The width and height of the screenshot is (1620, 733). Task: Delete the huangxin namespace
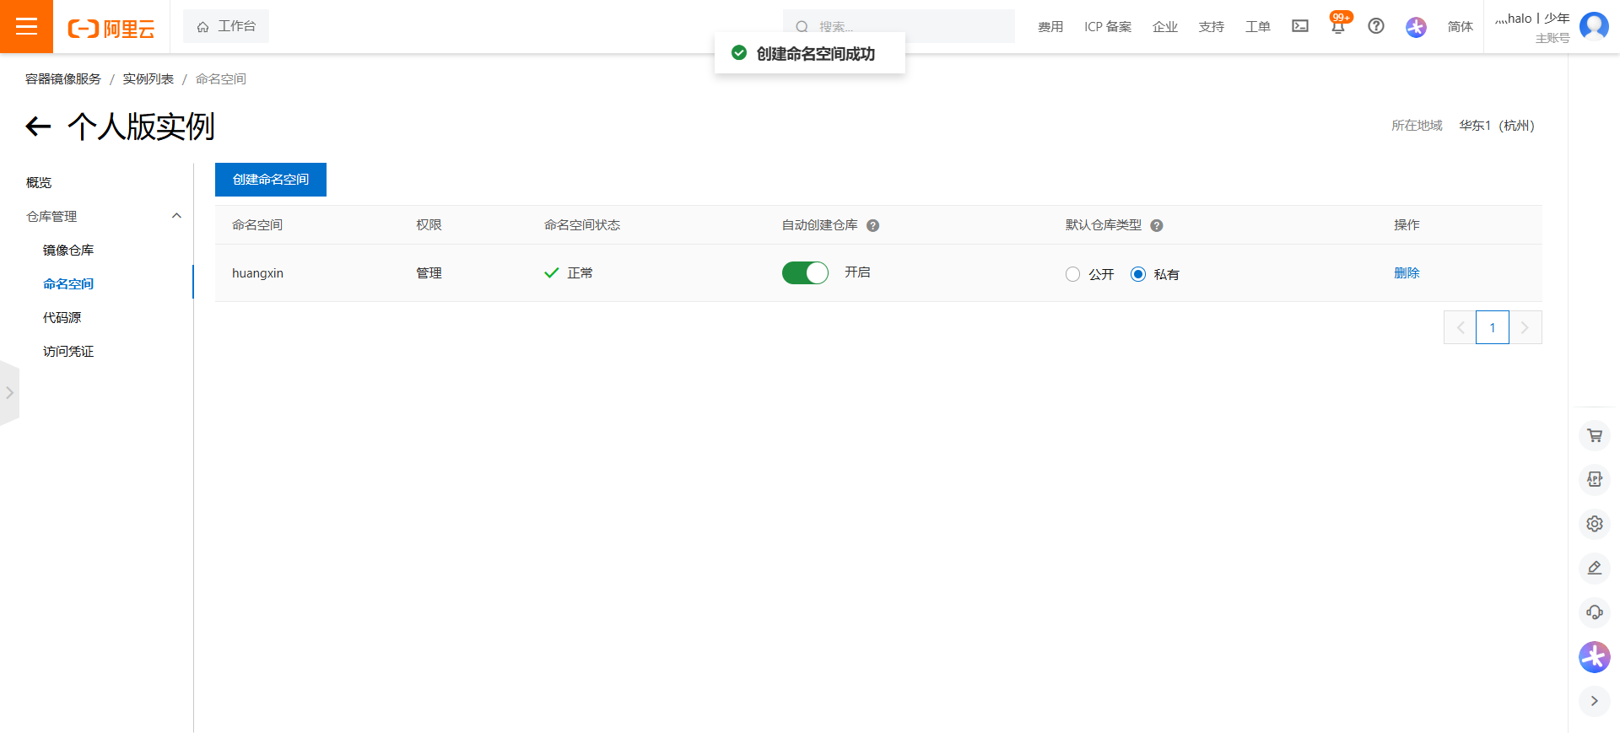1407,272
